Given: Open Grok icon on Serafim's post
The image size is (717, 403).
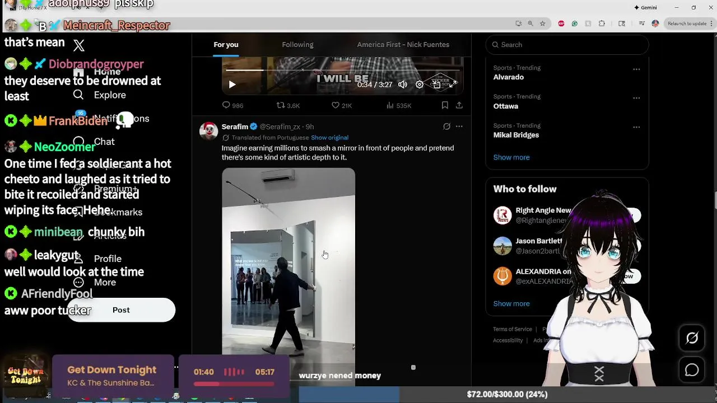Looking at the screenshot, I should (x=446, y=126).
